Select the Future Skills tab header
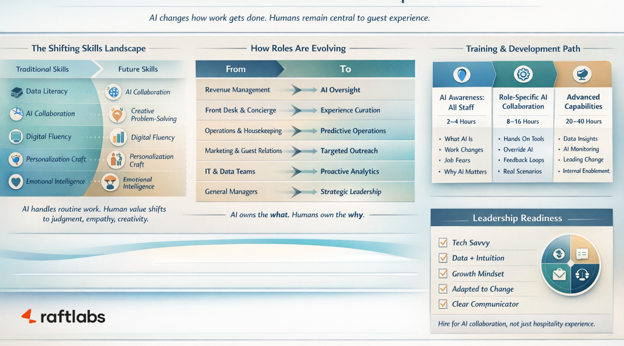The height and width of the screenshot is (346, 624). (x=138, y=69)
